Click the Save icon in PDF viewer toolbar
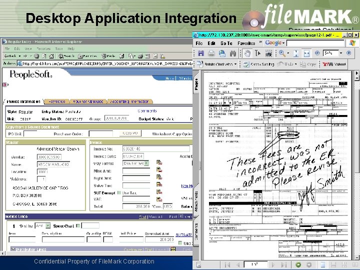The width and height of the screenshot is (360, 270). point(201,53)
